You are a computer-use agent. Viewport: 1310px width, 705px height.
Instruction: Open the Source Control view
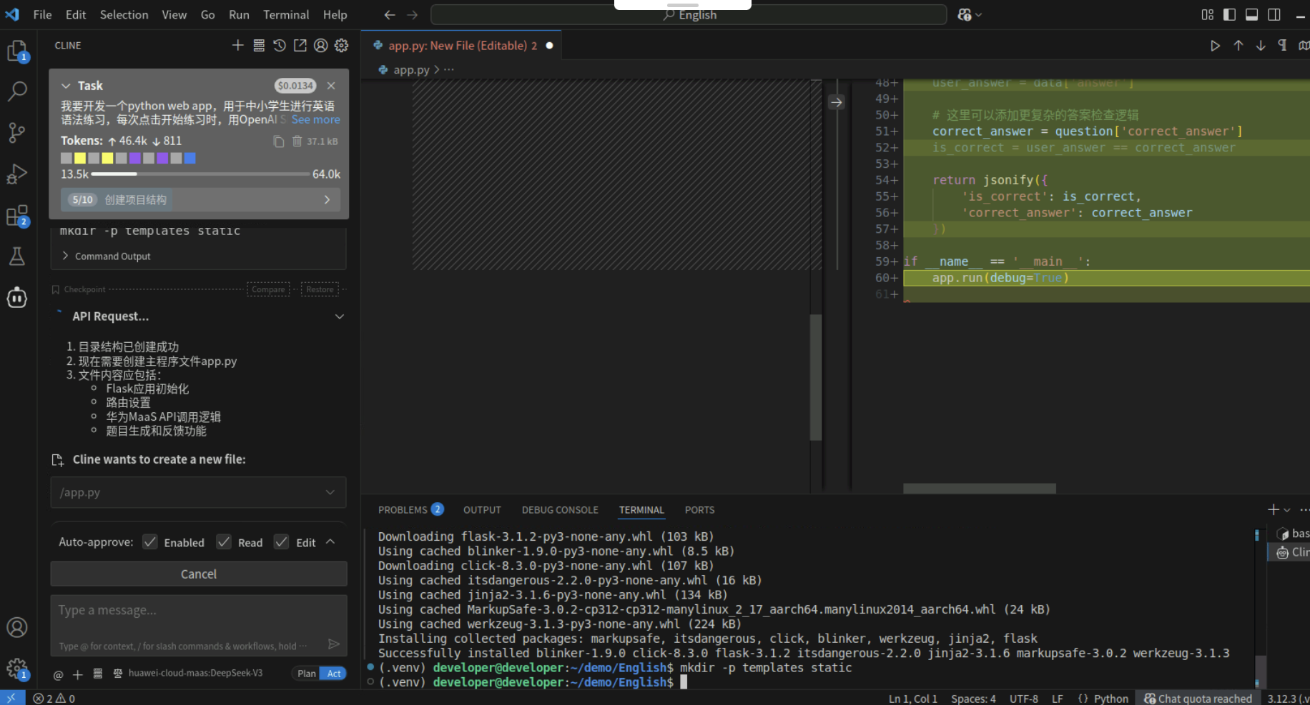tap(16, 132)
